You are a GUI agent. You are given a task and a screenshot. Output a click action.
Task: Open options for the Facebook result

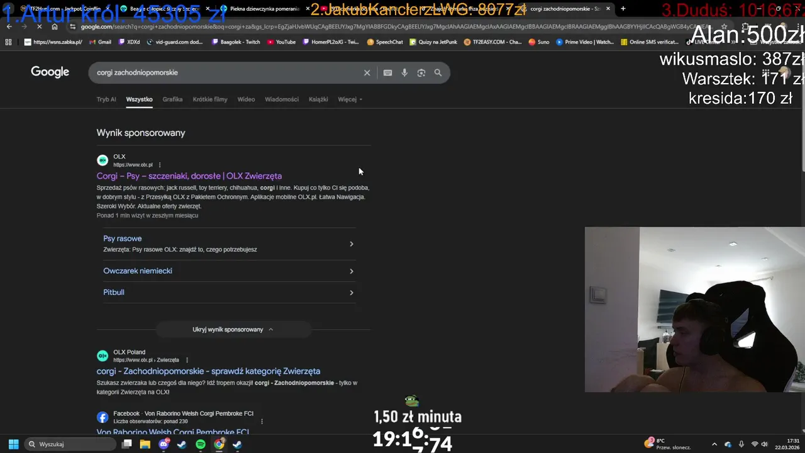(262, 422)
